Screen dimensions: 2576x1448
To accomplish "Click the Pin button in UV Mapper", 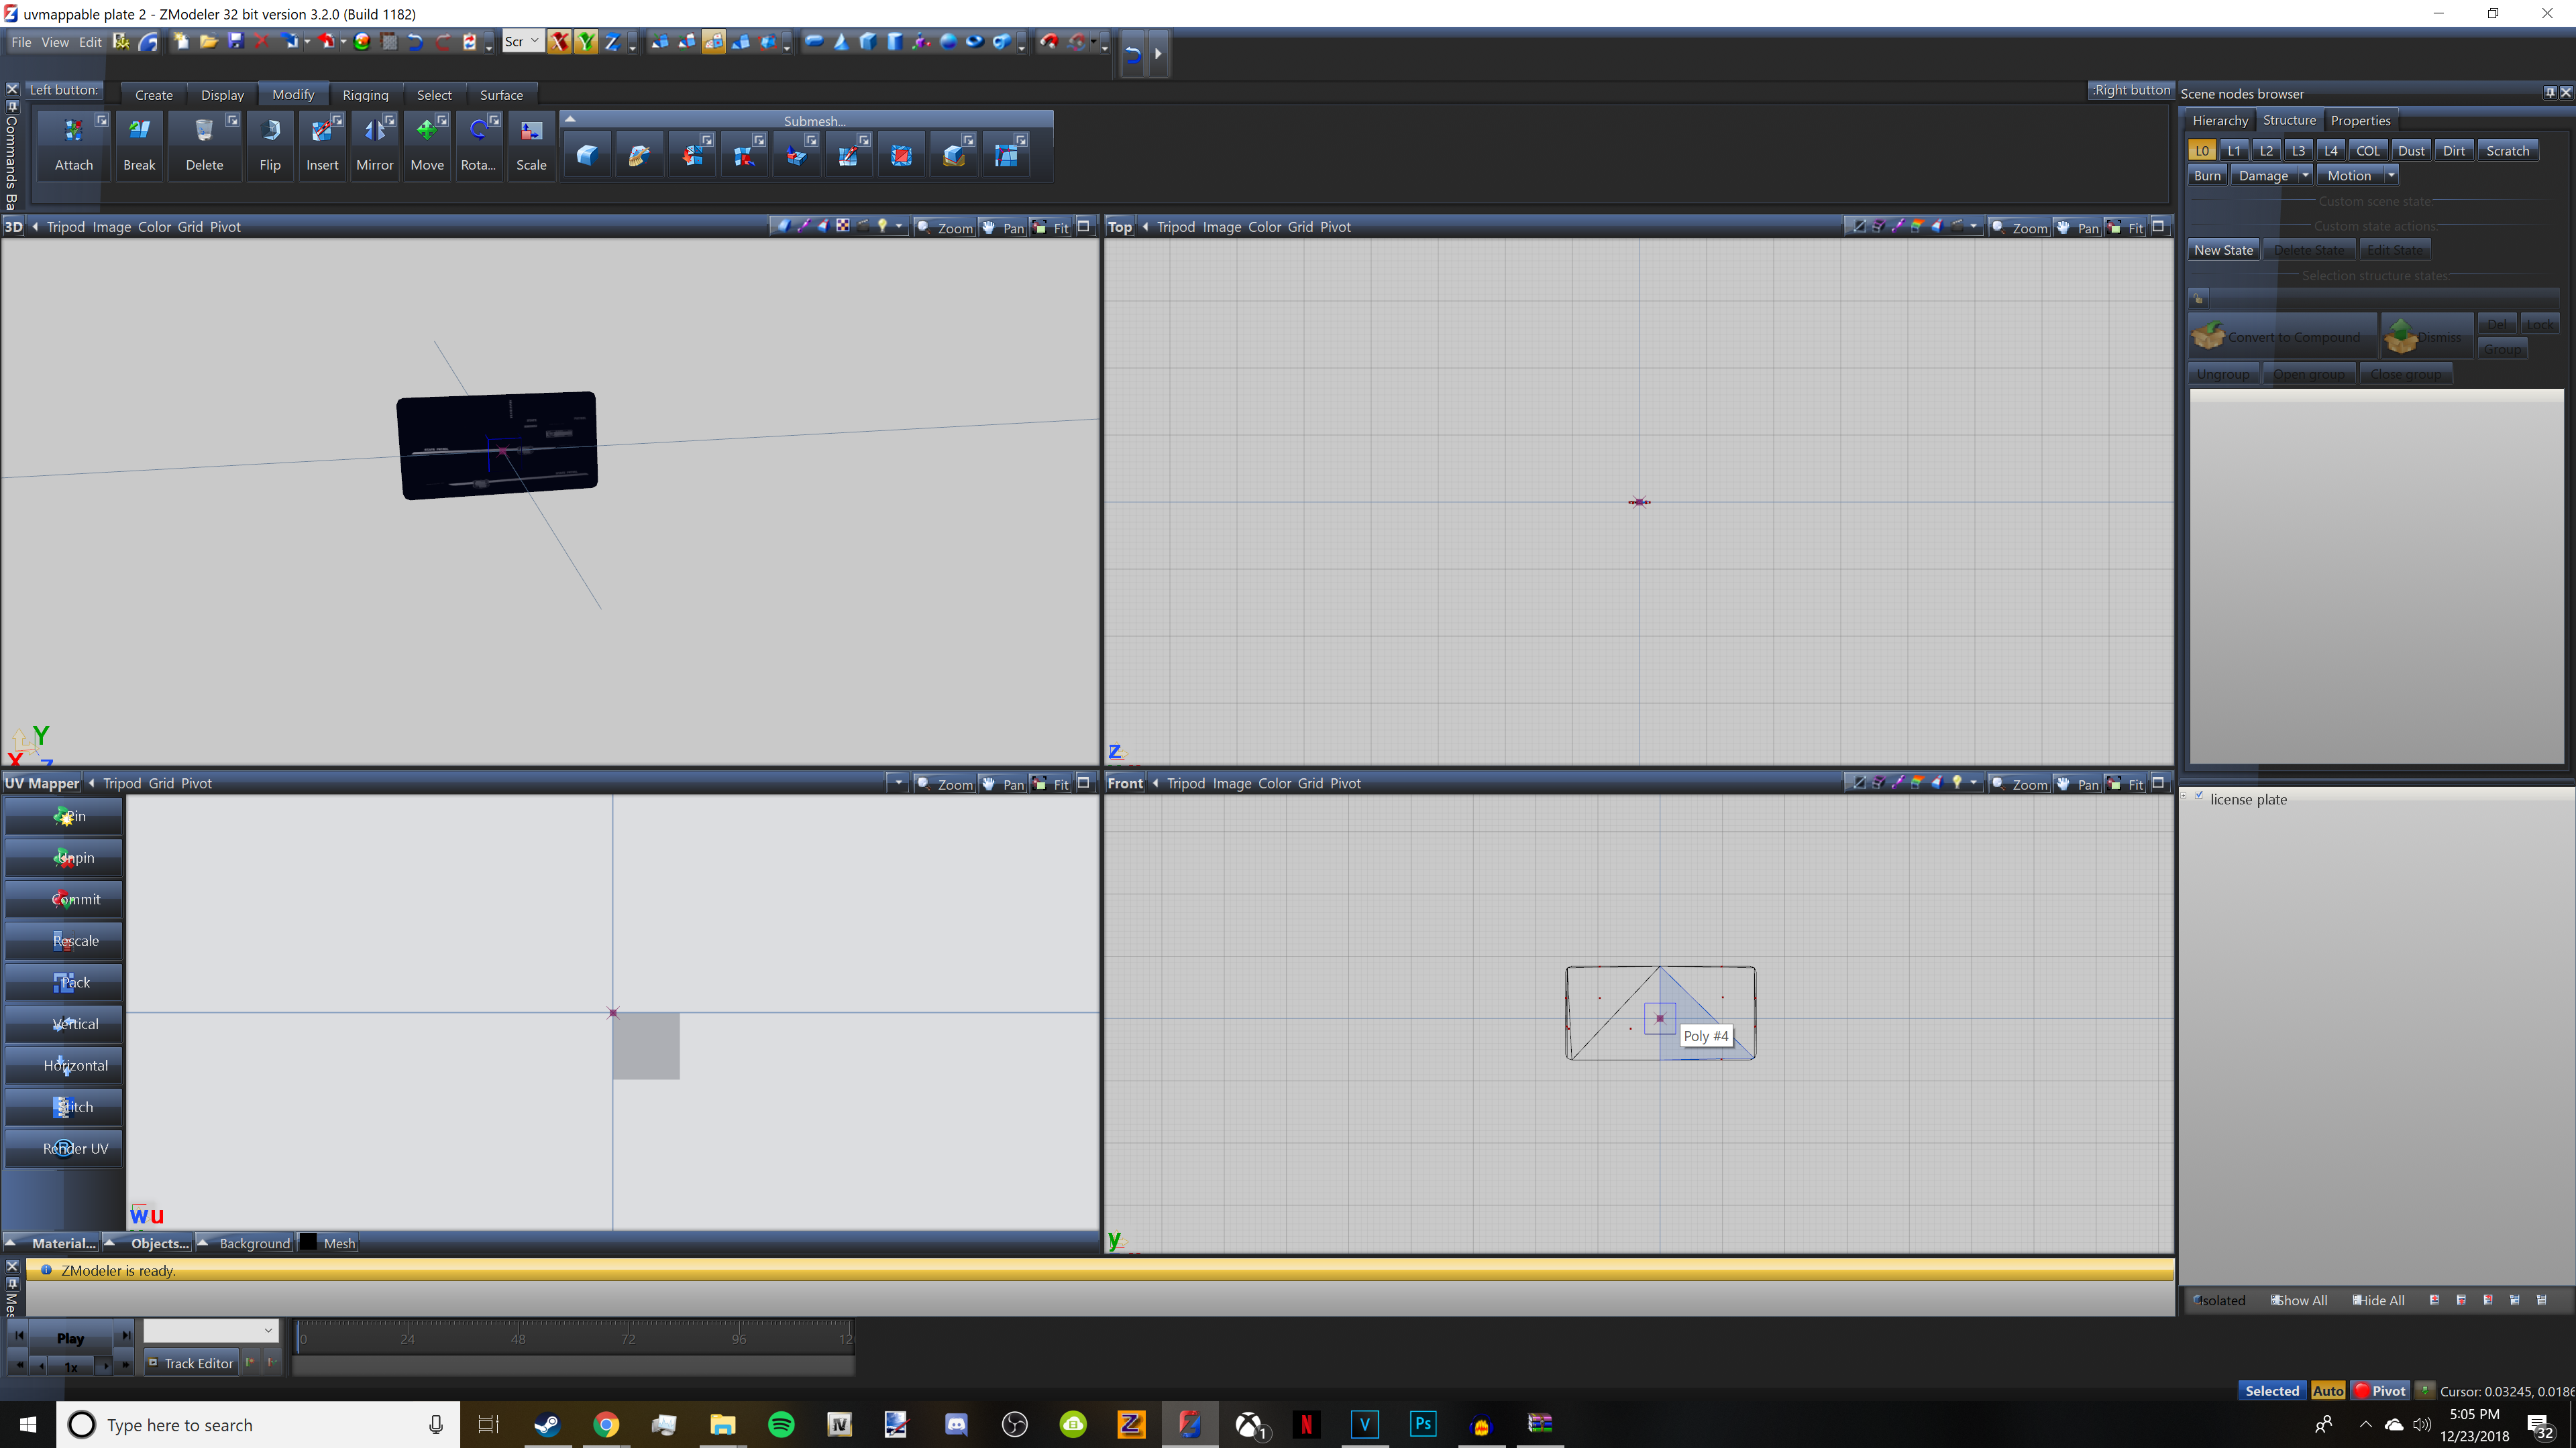I will 64,817.
